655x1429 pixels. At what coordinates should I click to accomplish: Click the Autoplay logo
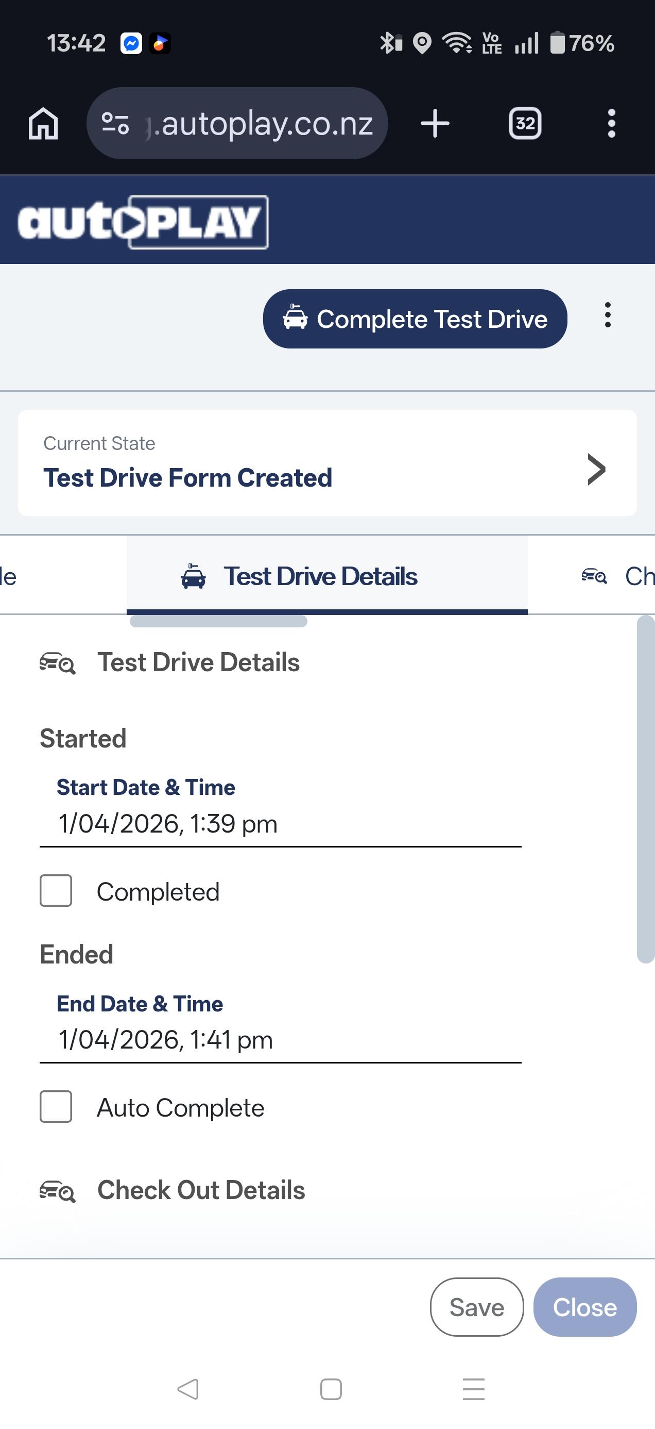(143, 222)
